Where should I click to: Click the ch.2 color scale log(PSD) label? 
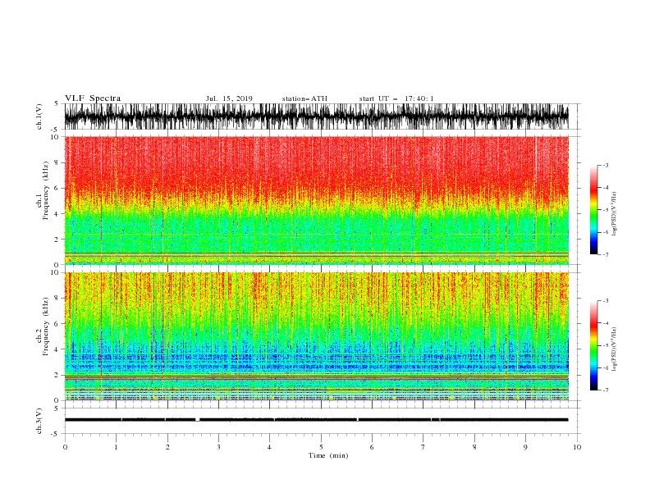tap(614, 349)
